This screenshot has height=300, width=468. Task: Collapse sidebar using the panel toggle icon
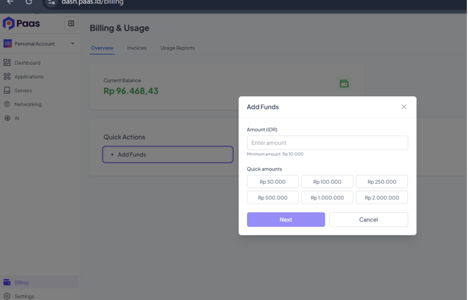click(x=71, y=23)
